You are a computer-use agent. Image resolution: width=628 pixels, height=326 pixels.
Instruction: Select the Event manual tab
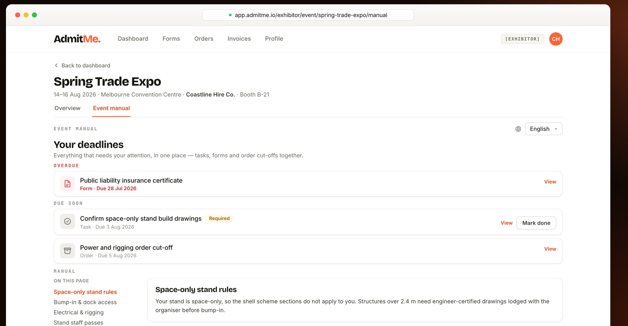111,108
